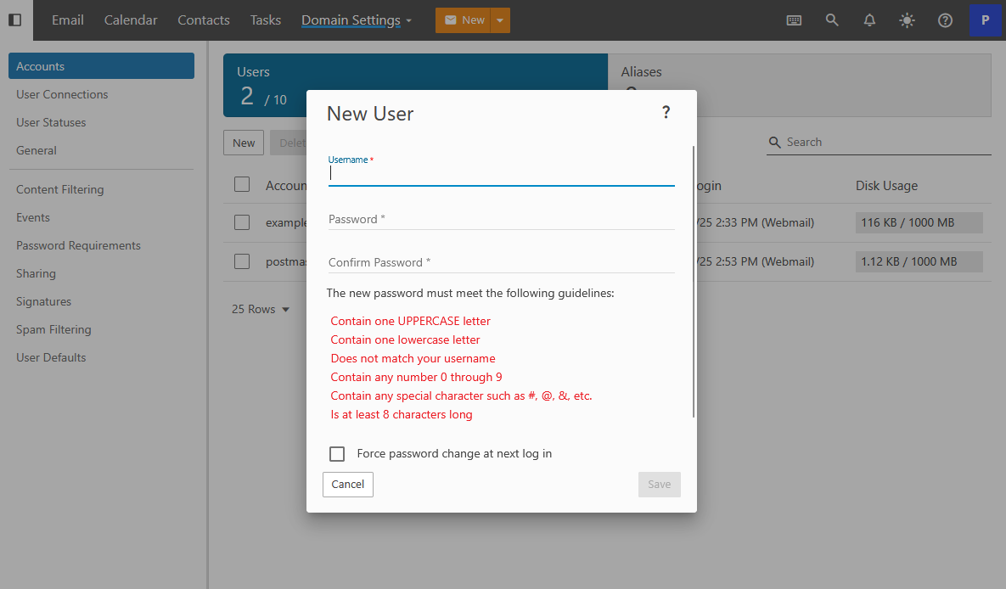The image size is (1006, 589).
Task: Switch theme with the sun icon
Action: [x=908, y=20]
